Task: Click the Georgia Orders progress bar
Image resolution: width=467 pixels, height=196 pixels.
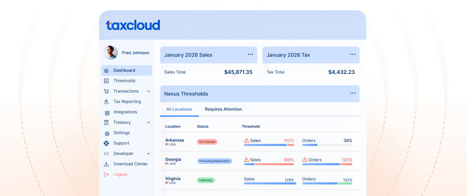Action: 327,164
